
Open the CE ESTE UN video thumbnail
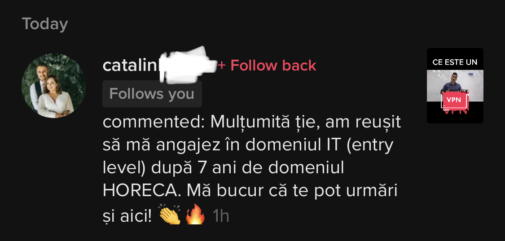click(x=455, y=86)
